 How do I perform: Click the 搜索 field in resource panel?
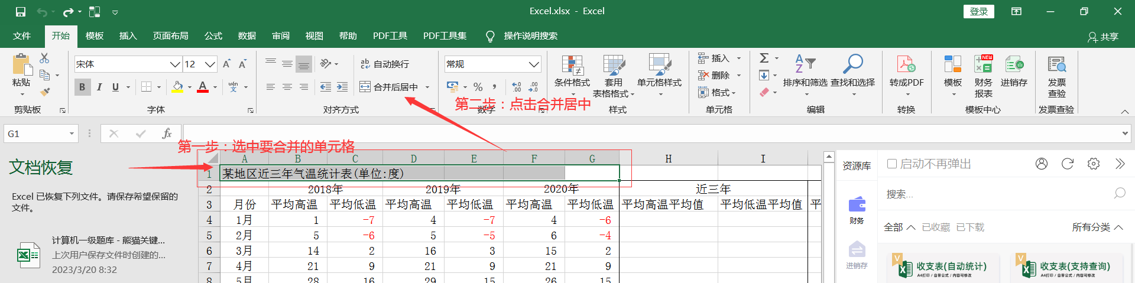(1005, 194)
